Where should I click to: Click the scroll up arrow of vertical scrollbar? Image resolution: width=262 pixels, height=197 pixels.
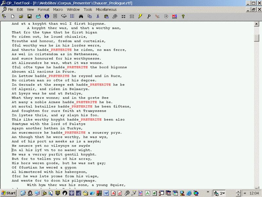pos(256,24)
